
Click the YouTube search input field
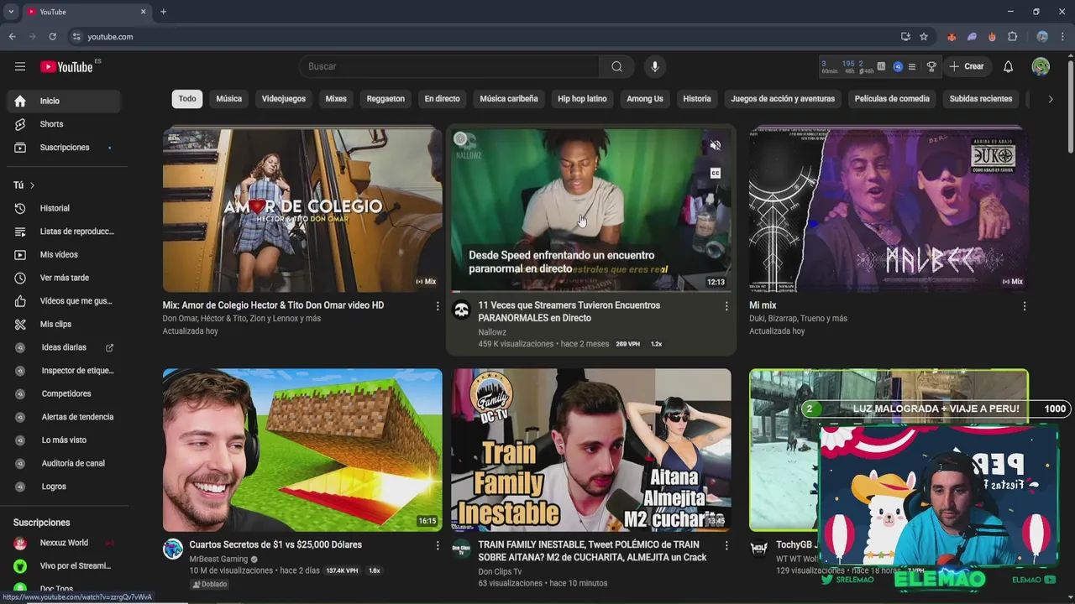449,66
